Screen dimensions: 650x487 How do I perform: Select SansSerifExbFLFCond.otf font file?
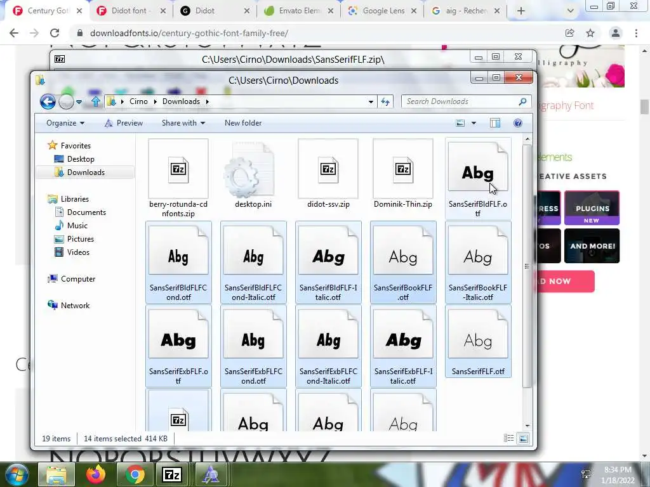[253, 346]
